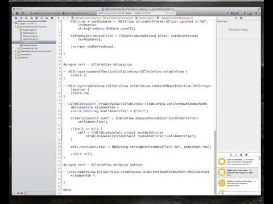Show the Object library
Viewport: 273px width, 204px height.
pyautogui.click(x=241, y=155)
